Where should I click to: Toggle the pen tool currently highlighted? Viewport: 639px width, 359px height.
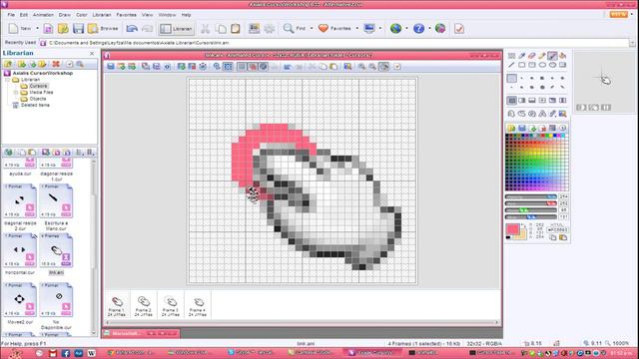click(x=552, y=56)
